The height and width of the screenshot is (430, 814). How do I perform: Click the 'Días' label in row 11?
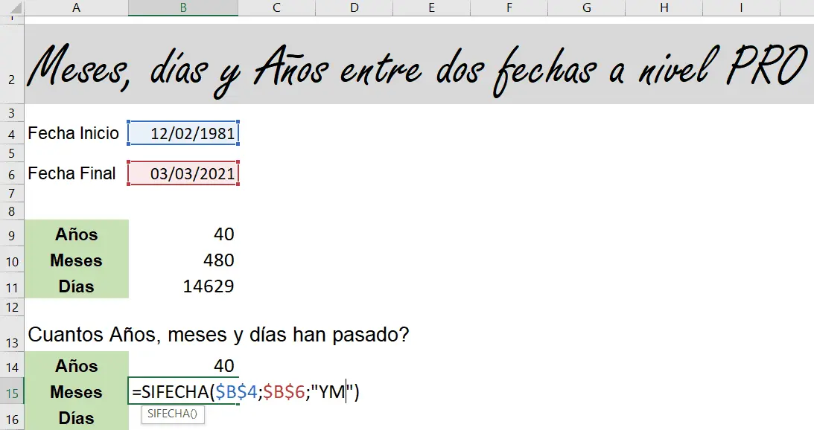coord(76,286)
